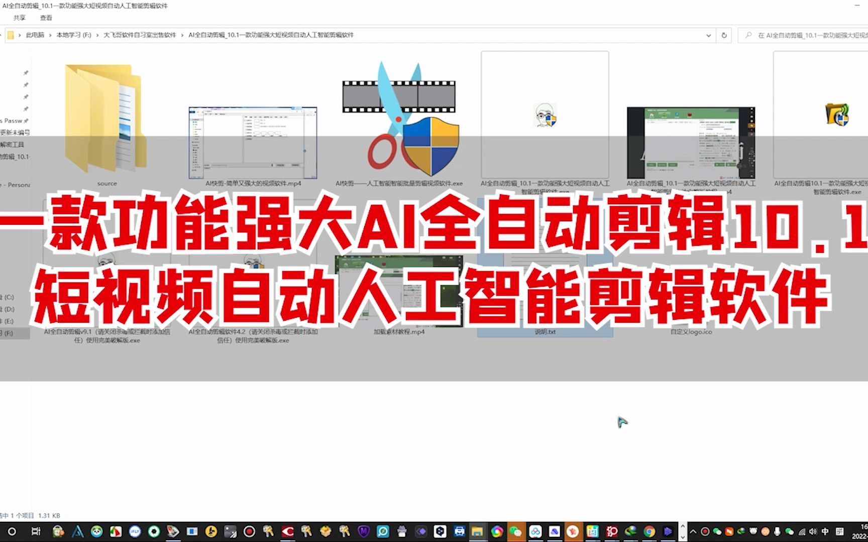Open 解密工具 in the navigation pane
Viewport: 868px width, 542px height.
[13, 145]
